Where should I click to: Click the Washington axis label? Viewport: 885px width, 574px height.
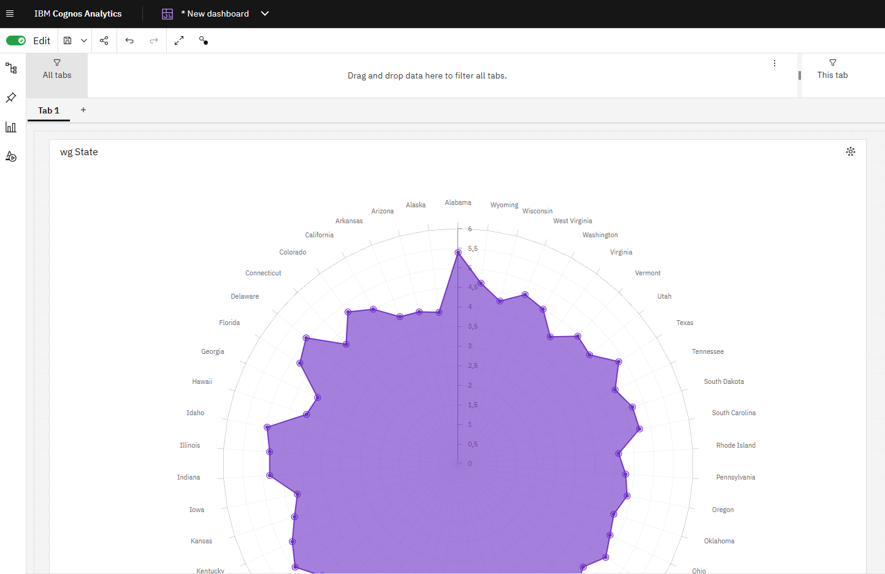click(600, 235)
